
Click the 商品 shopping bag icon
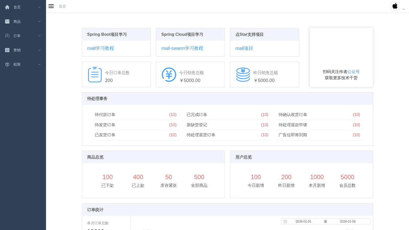click(7, 21)
